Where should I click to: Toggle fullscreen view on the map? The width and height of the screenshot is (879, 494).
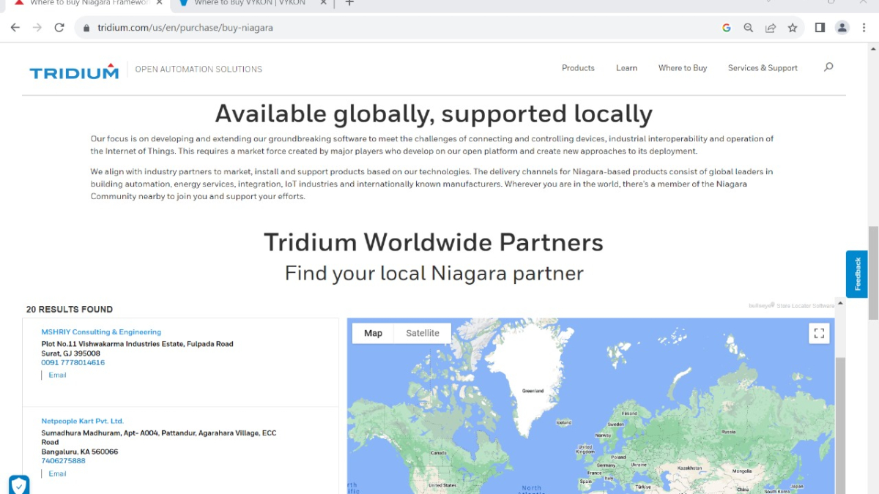(x=819, y=333)
